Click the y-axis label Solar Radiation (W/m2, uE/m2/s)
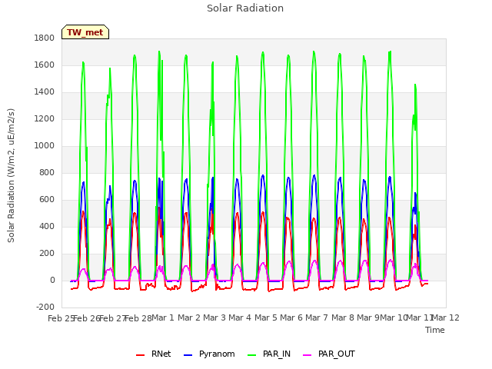Screen dimensions: 492x369 point(11,175)
